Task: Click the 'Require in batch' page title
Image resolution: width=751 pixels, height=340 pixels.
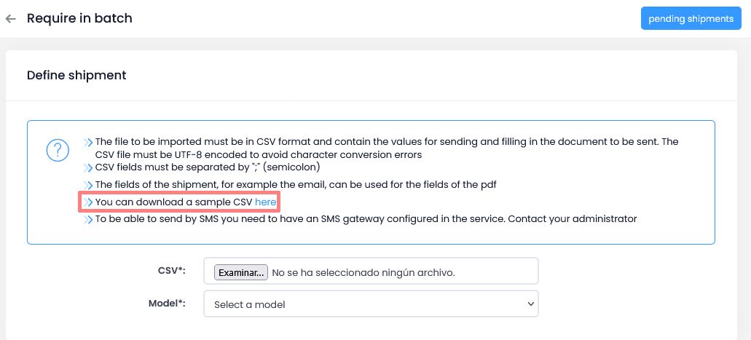Action: coord(79,18)
